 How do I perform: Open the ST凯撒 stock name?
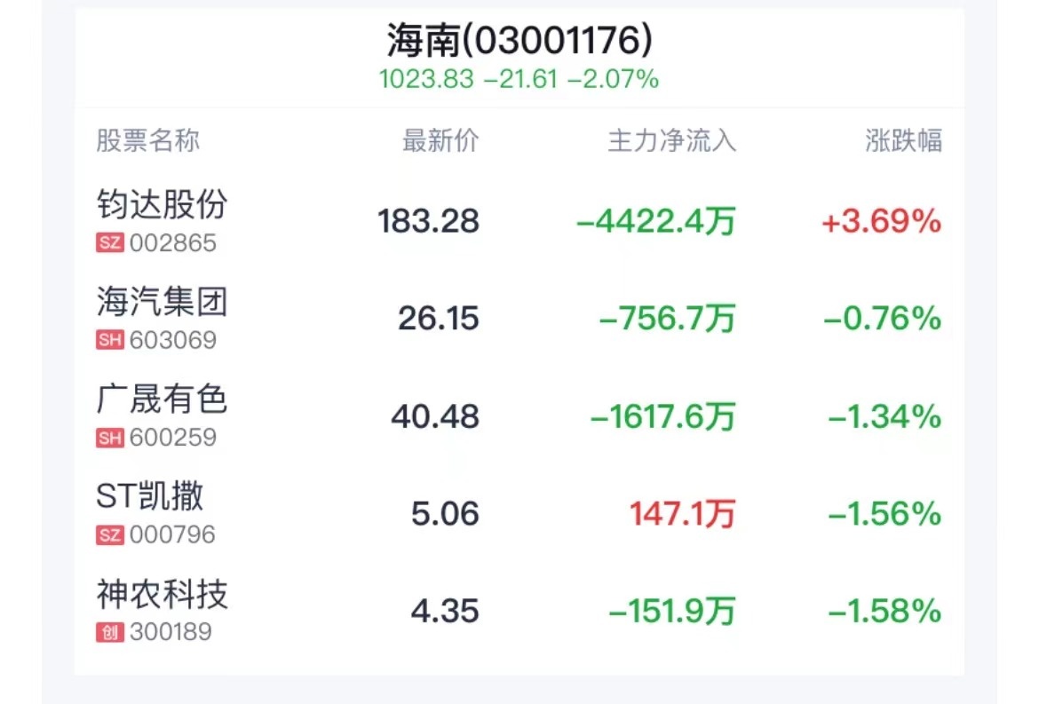[150, 496]
